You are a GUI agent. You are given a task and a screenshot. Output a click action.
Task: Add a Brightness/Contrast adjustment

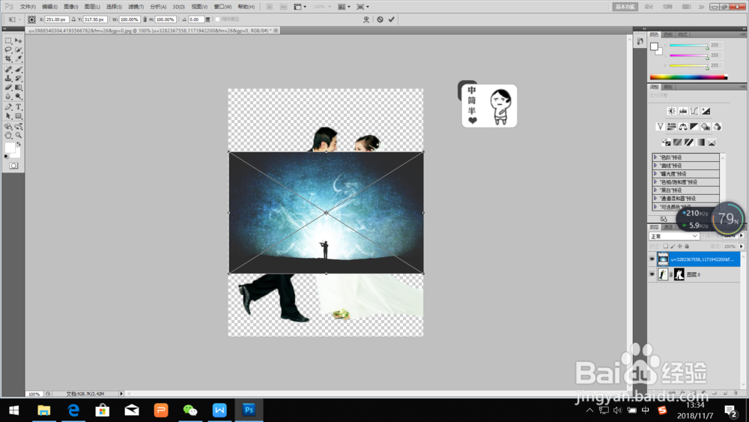pyautogui.click(x=672, y=111)
